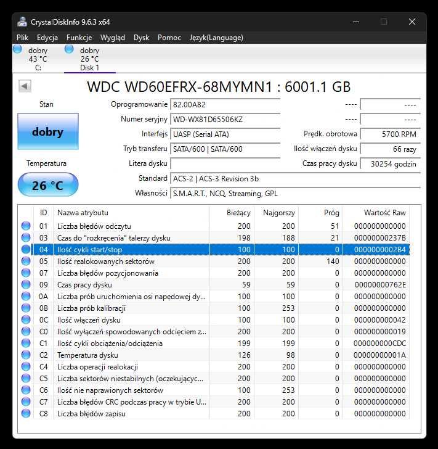Click status icon for attribute 05
The height and width of the screenshot is (449, 438).
click(26, 261)
